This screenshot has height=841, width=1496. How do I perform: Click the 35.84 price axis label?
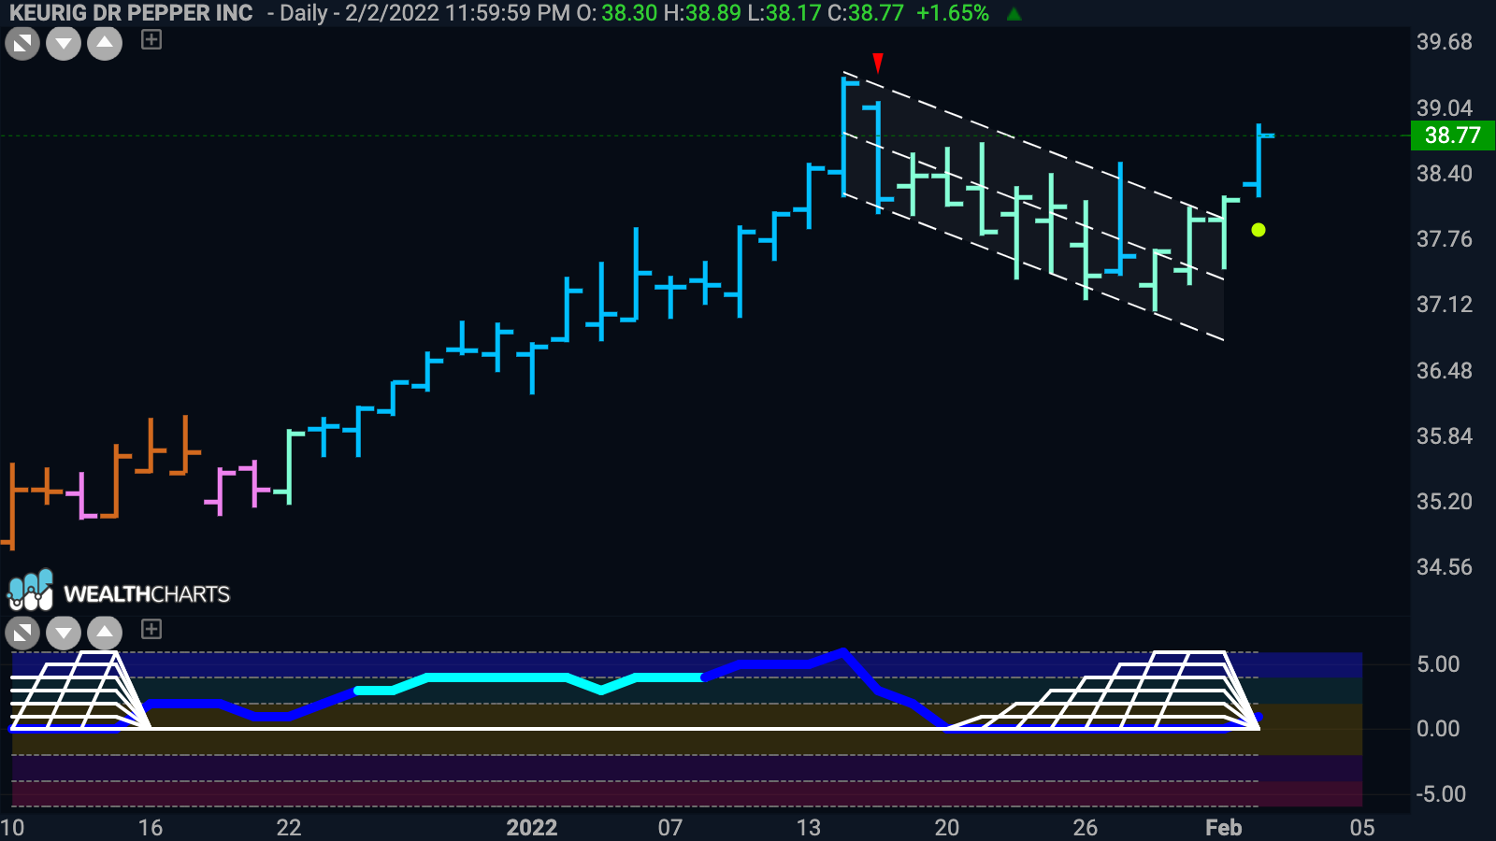click(x=1444, y=435)
